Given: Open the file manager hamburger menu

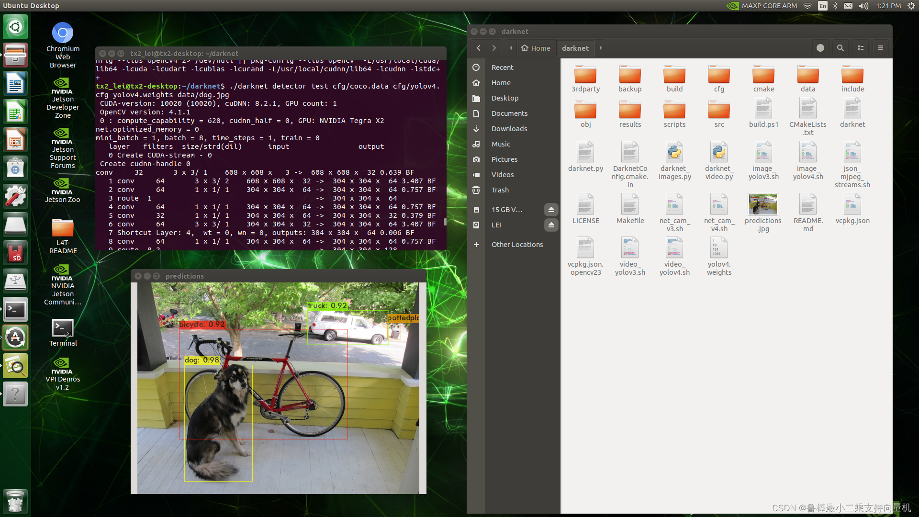Looking at the screenshot, I should (880, 48).
